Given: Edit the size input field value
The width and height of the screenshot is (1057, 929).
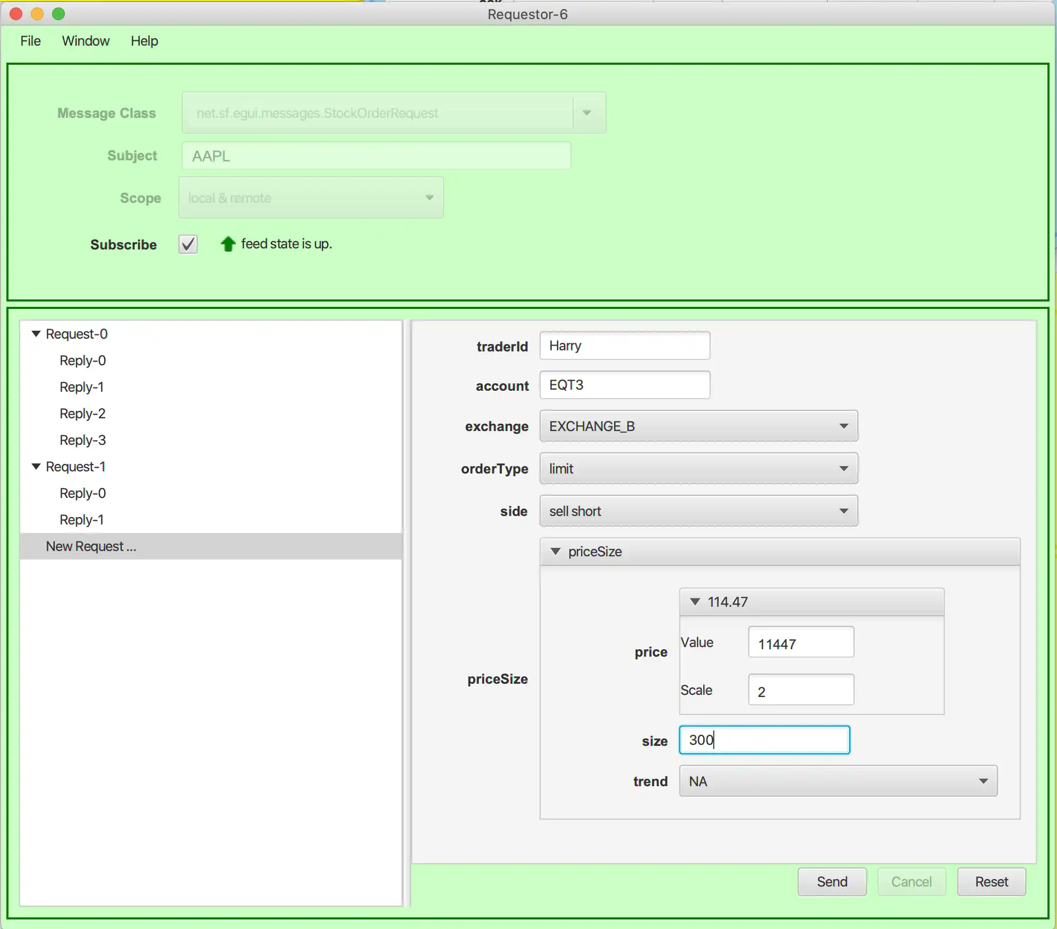Looking at the screenshot, I should (x=764, y=739).
